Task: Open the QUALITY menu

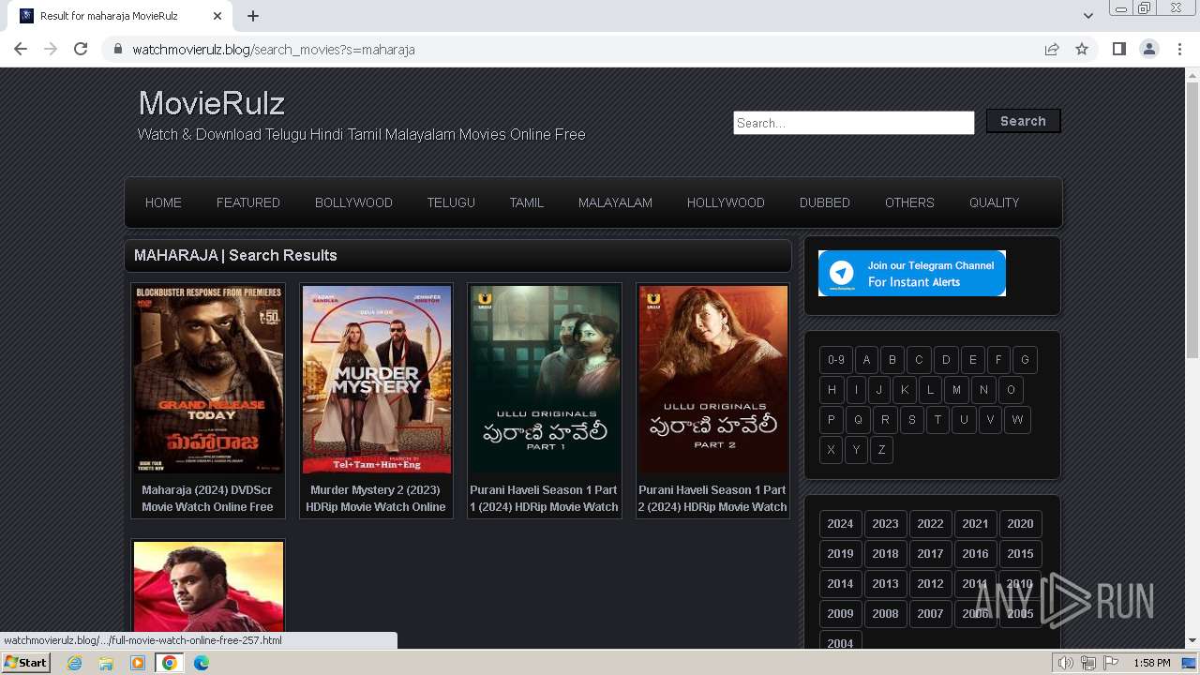Action: 994,202
